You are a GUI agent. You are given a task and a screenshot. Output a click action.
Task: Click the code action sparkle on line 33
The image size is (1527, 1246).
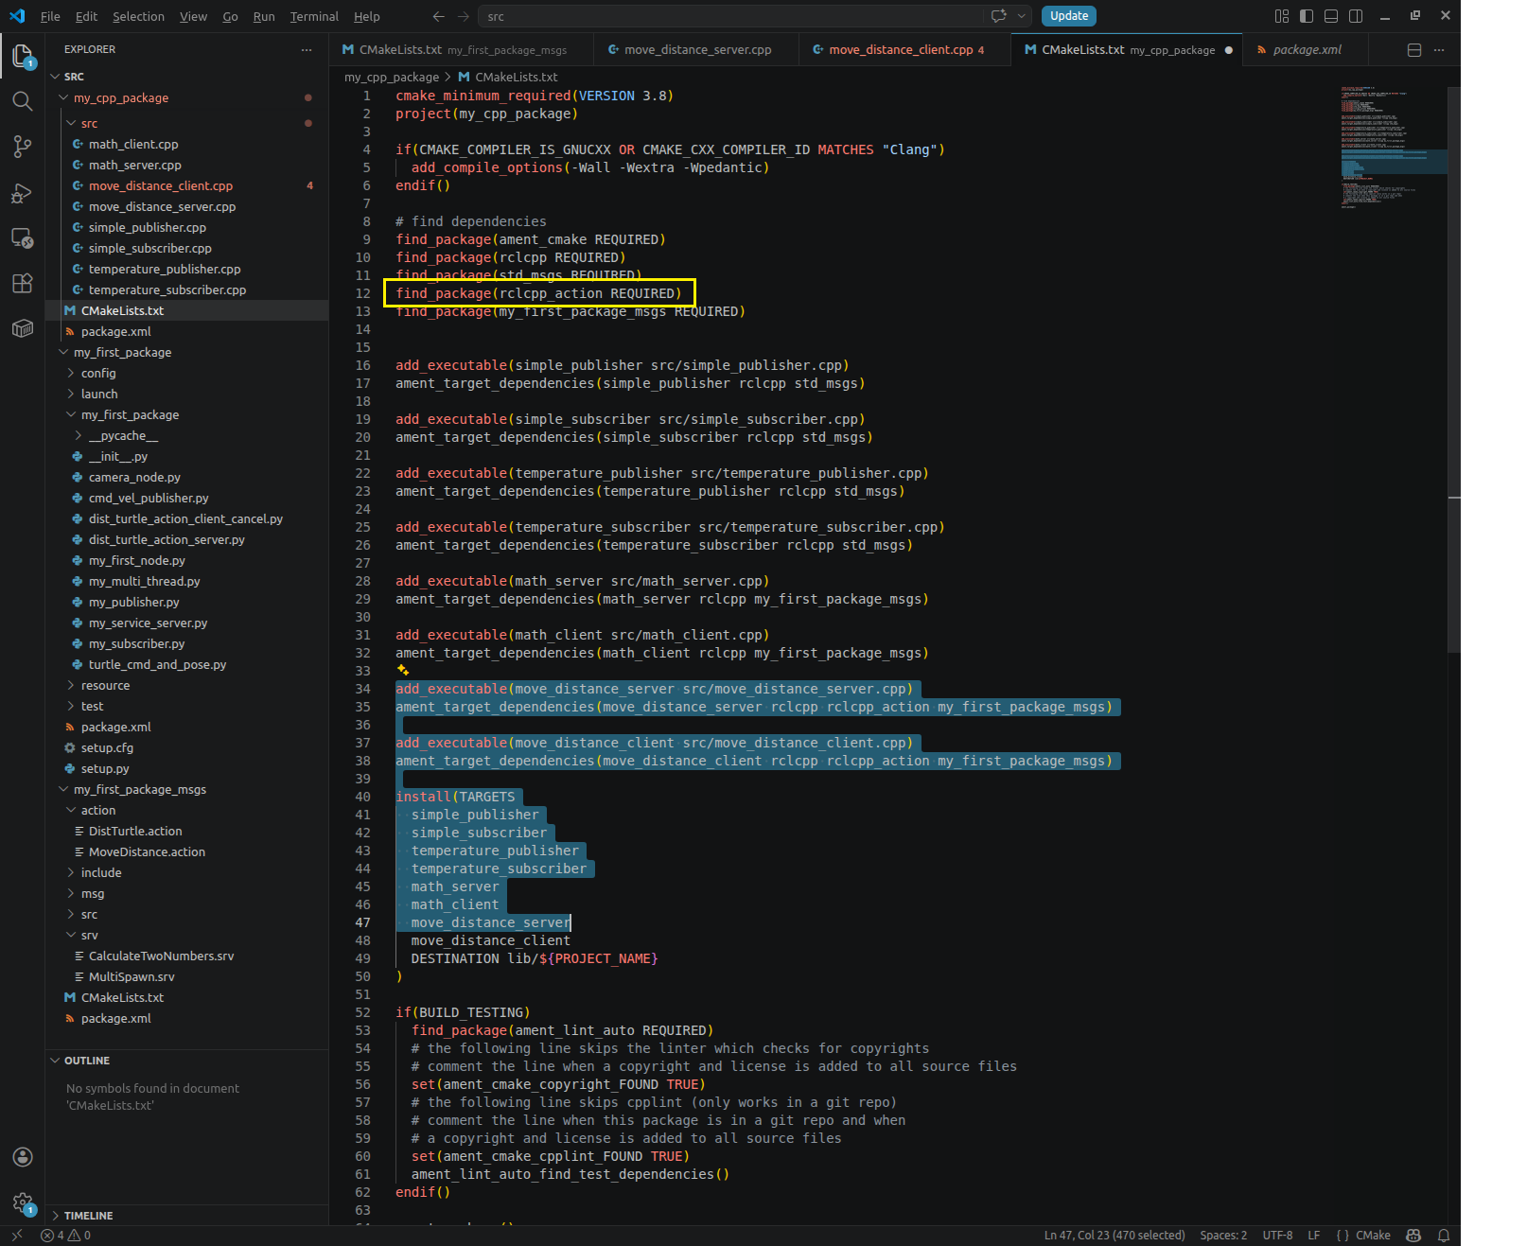click(403, 671)
